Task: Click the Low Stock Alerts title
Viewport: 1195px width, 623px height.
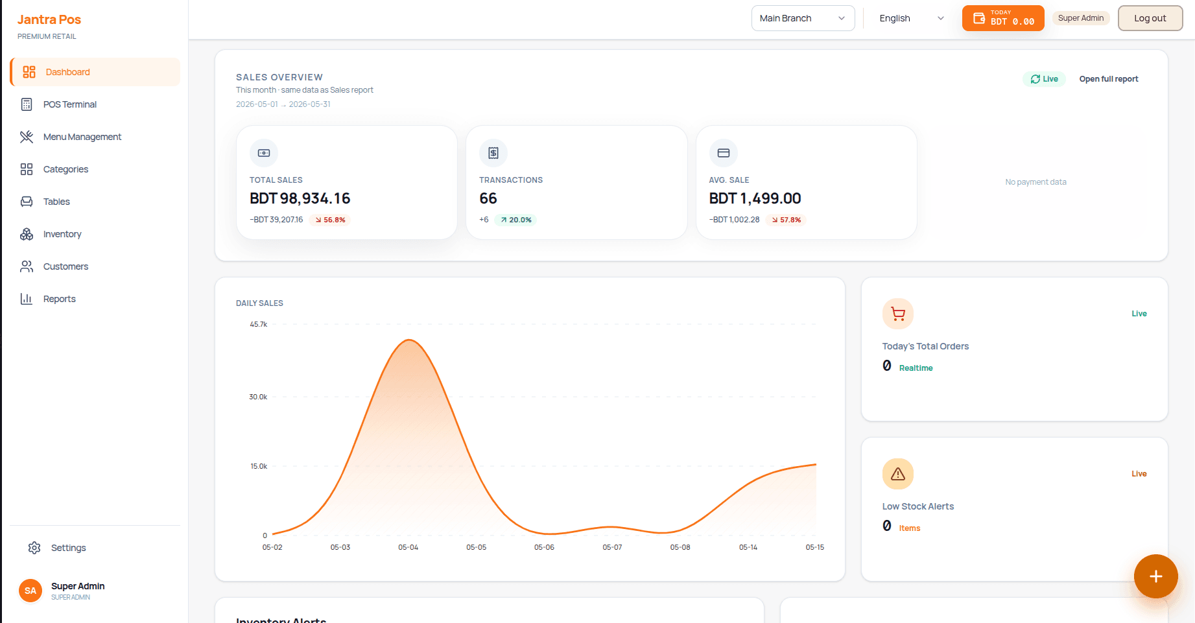Action: pos(918,506)
